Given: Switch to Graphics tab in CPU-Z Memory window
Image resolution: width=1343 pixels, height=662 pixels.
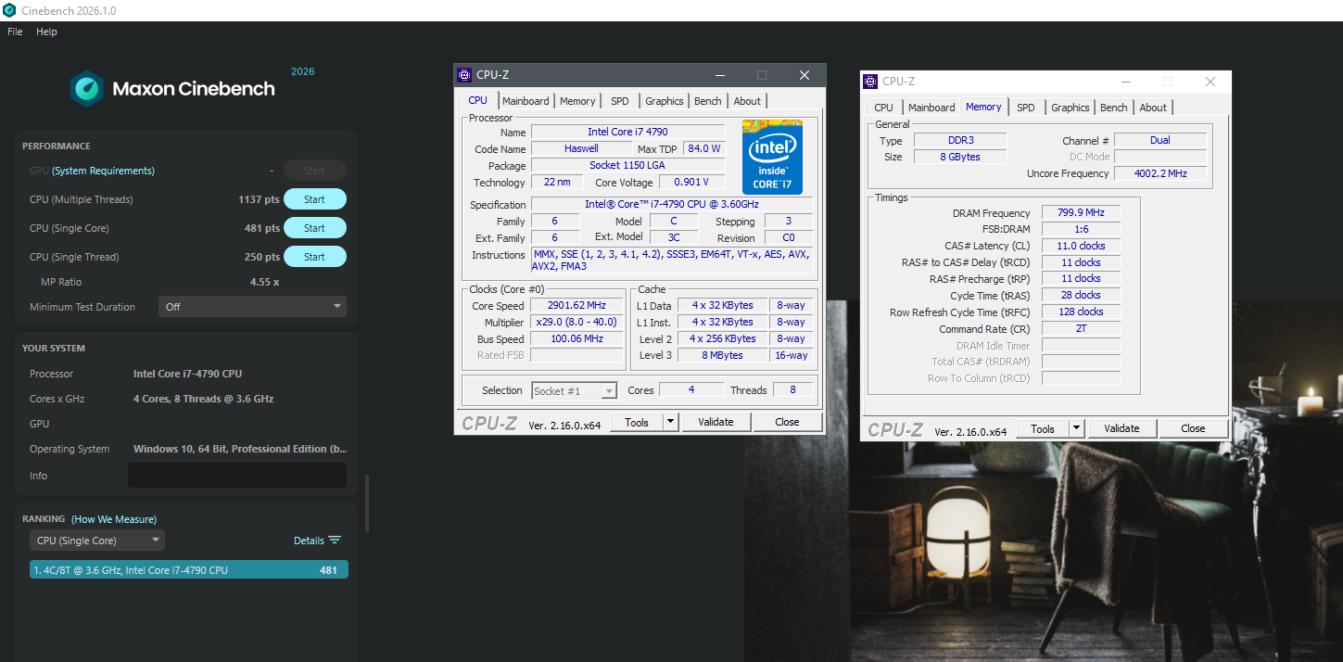Looking at the screenshot, I should click(1071, 108).
